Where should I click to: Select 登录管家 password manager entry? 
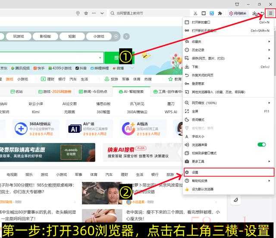[x=228, y=84]
